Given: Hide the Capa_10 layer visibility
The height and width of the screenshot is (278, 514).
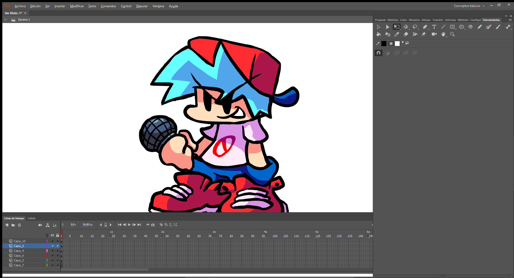Looking at the screenshot, I should pos(52,241).
